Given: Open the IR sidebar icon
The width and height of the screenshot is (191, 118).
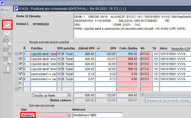Looking at the screenshot, I should 7,61.
